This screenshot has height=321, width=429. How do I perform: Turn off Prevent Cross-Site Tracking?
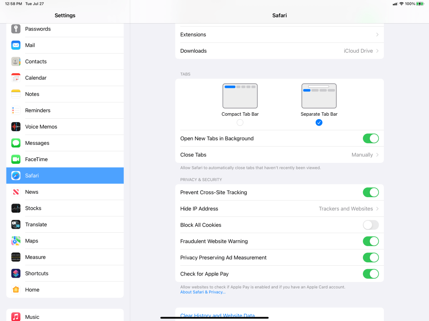(x=371, y=192)
